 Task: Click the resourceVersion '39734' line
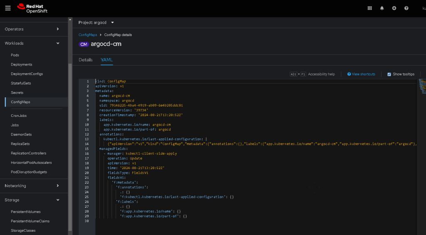[124, 110]
